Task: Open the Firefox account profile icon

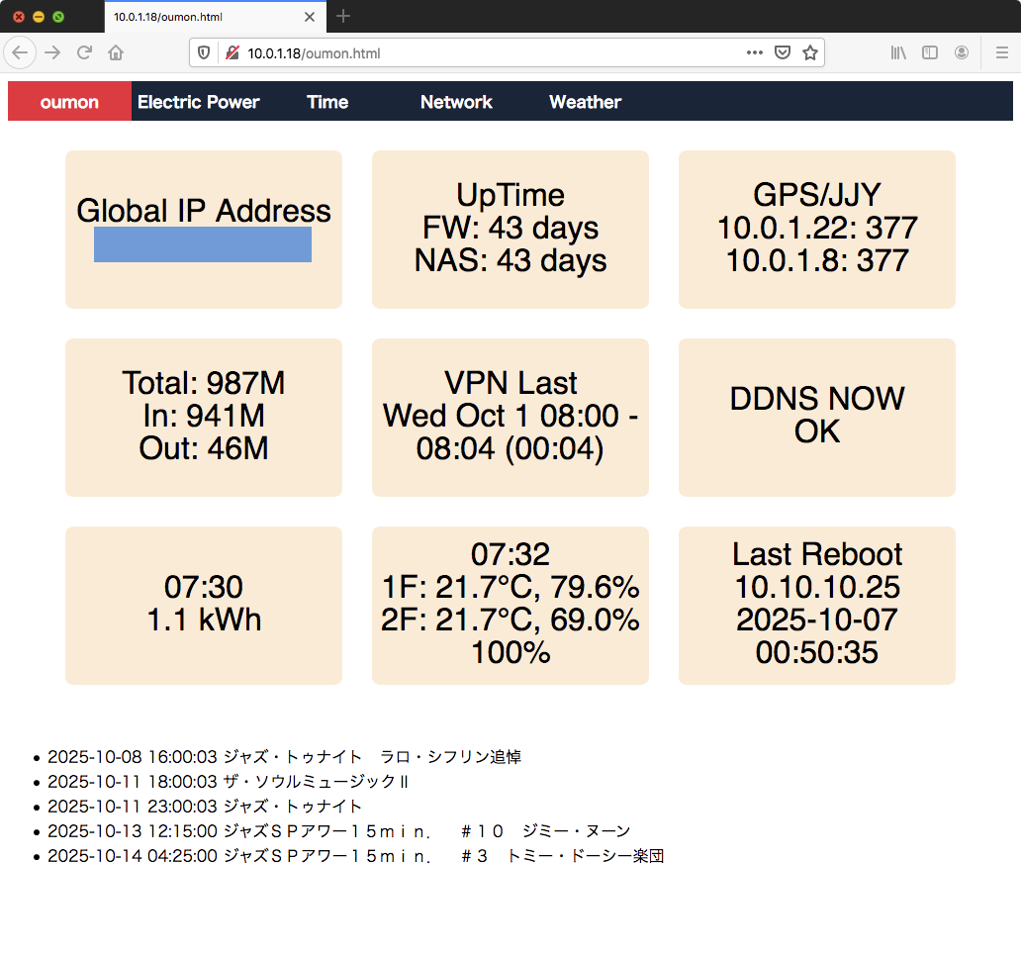Action: (x=961, y=52)
